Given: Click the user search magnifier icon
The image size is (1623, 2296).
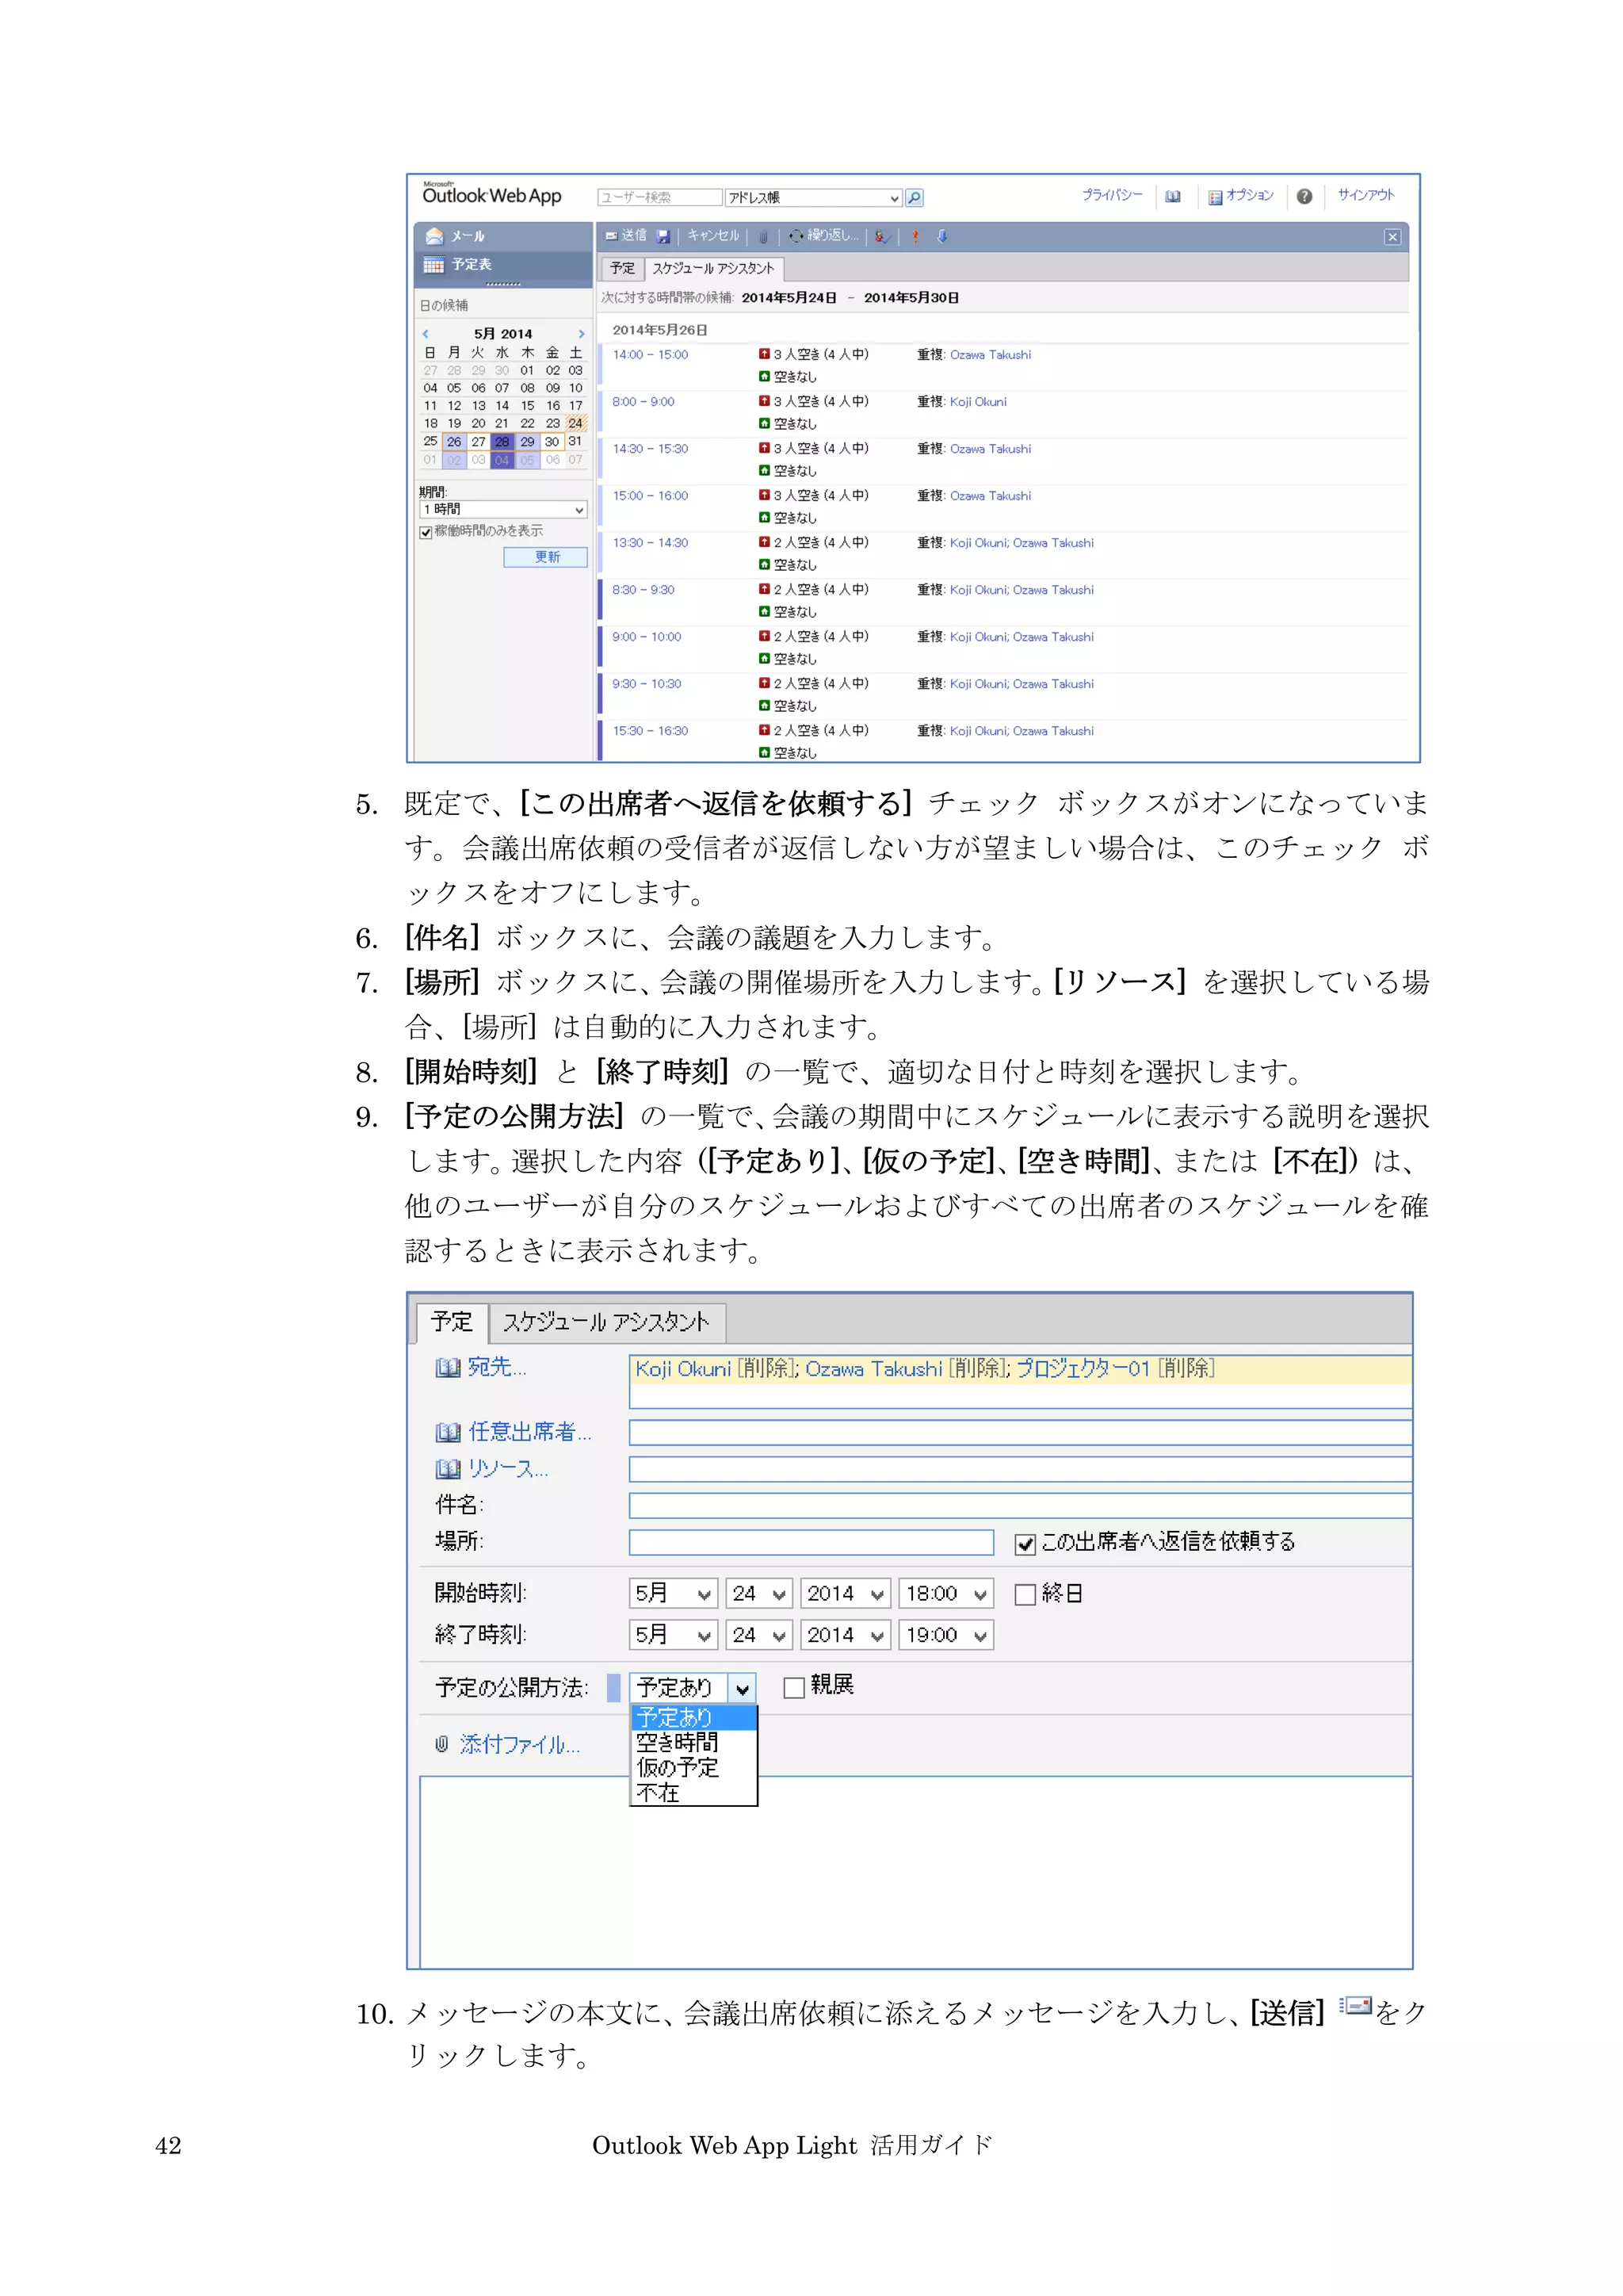Looking at the screenshot, I should click(914, 198).
